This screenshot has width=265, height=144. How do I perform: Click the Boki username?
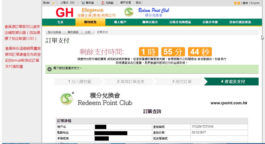point(47,3)
